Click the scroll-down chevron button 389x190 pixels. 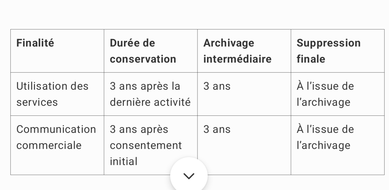pyautogui.click(x=189, y=176)
